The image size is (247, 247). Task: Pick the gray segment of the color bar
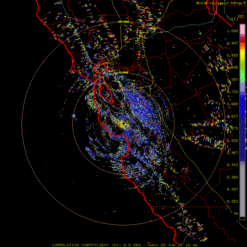[x=242, y=191]
